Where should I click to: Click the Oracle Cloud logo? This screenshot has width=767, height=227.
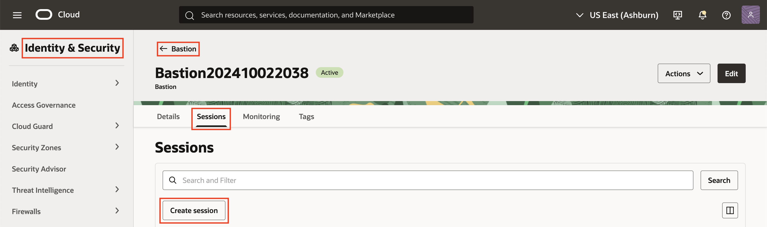click(44, 15)
